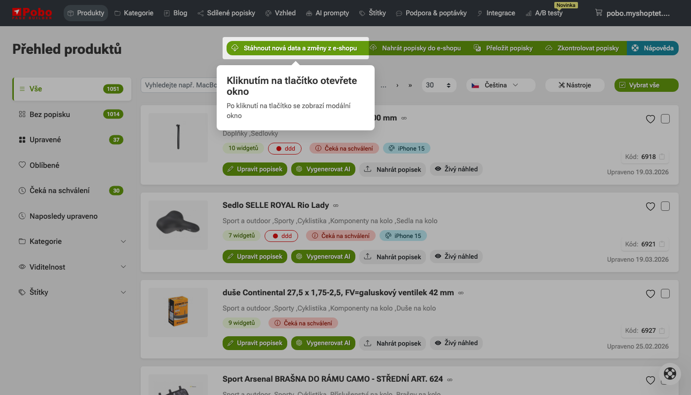Copy product code 6927
This screenshot has width=691, height=395.
click(662, 331)
